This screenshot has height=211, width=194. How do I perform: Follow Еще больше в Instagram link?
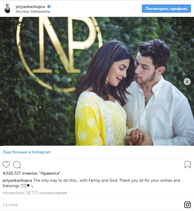[x=27, y=152]
